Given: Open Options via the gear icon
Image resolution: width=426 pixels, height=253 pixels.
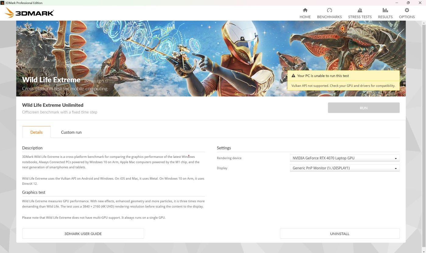Looking at the screenshot, I should coord(407,10).
